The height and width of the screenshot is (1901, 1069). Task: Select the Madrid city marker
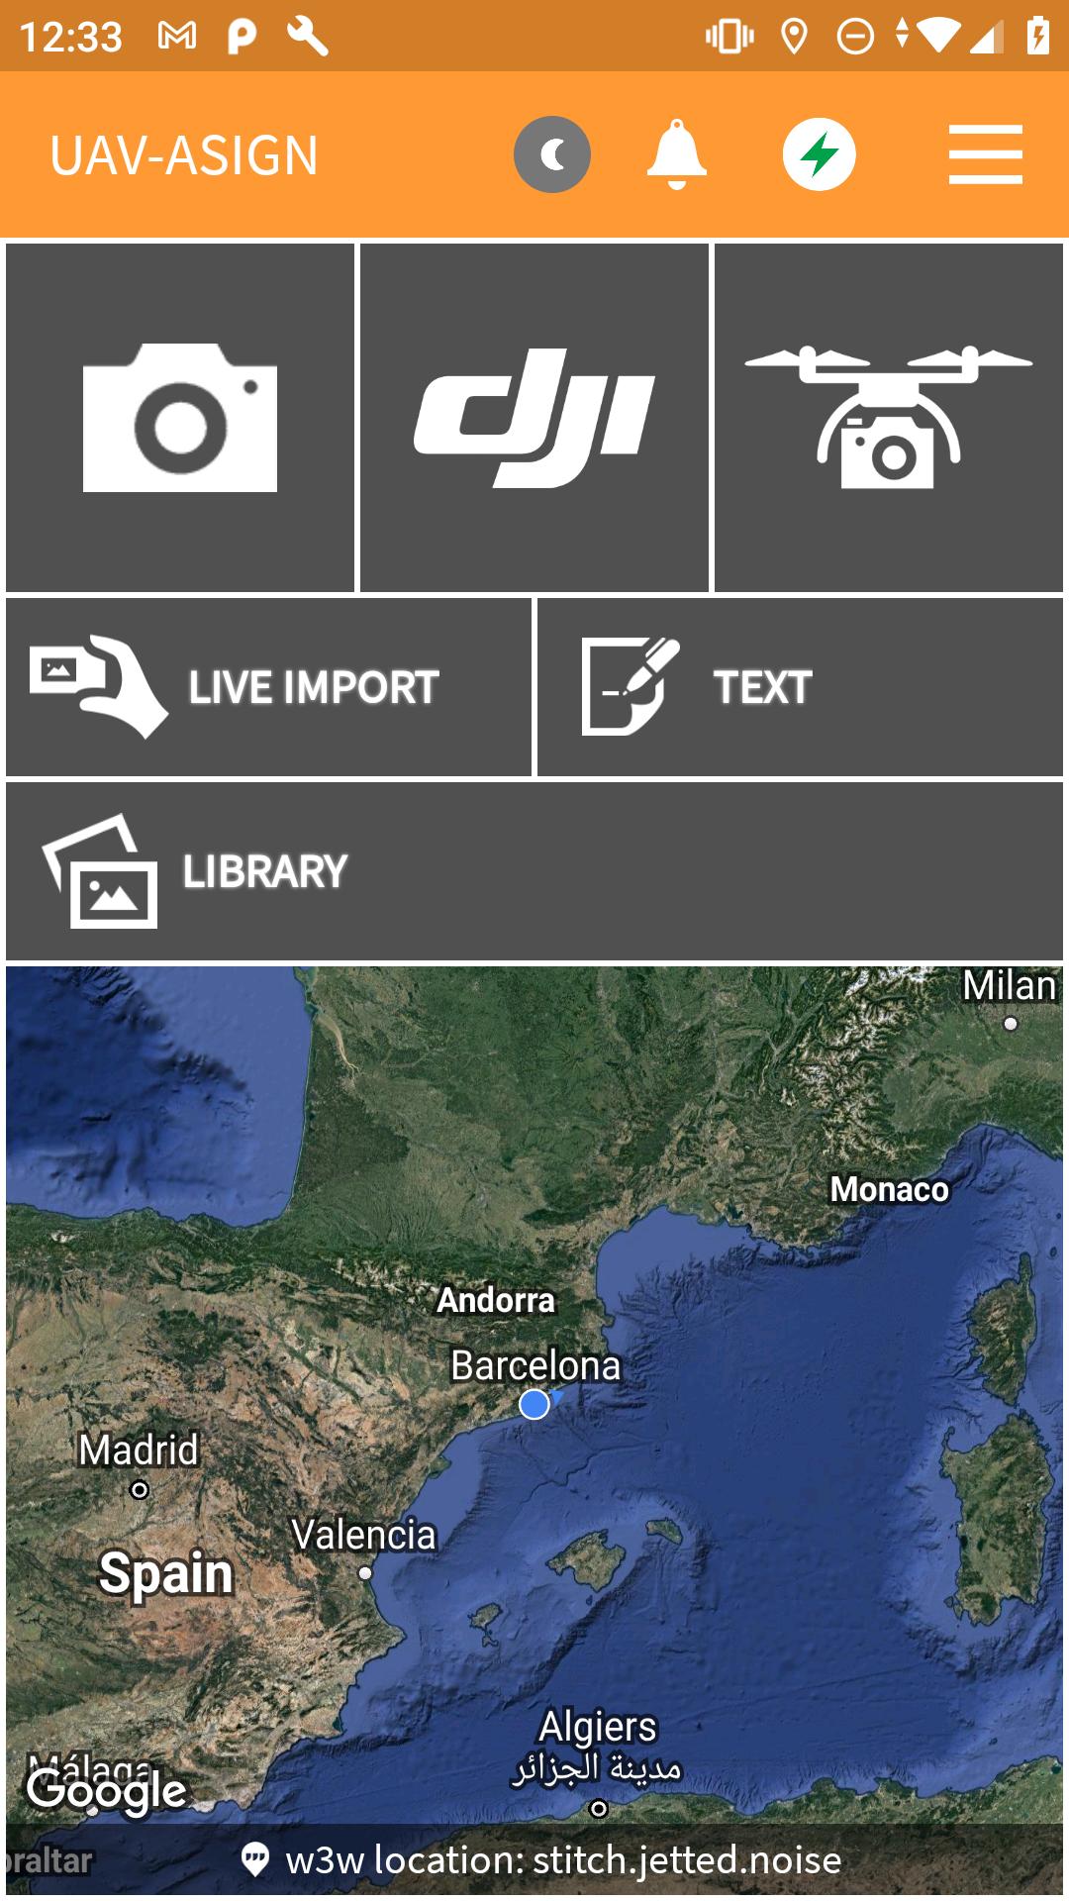tap(140, 1489)
